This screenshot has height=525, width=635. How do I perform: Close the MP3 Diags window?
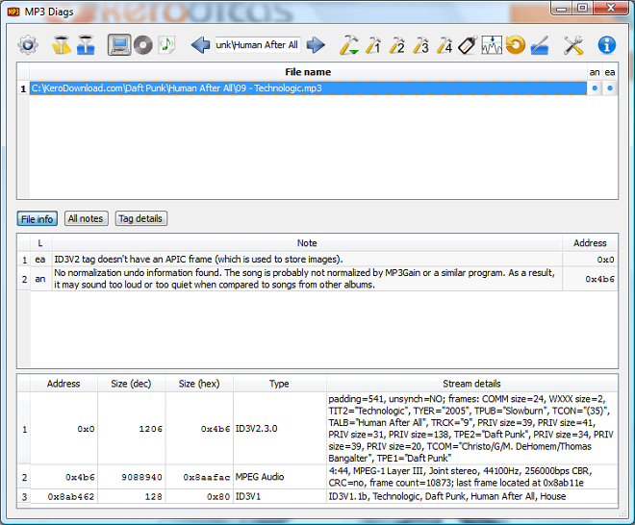coord(611,9)
